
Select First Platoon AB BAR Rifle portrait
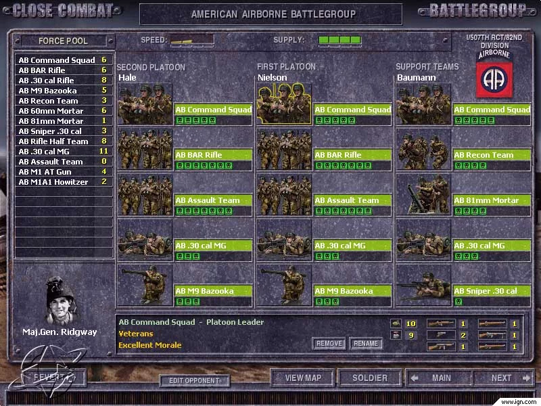tap(284, 149)
